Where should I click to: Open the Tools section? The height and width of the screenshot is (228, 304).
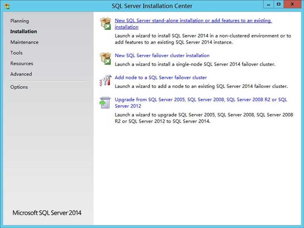(16, 53)
